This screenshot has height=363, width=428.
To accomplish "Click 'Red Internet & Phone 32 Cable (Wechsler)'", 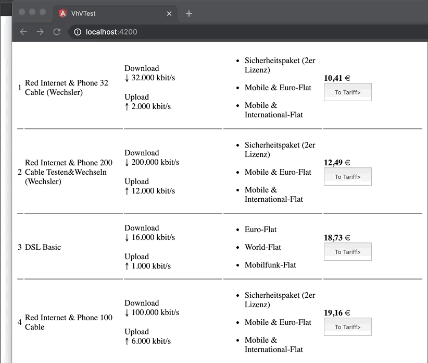I will (67, 88).
